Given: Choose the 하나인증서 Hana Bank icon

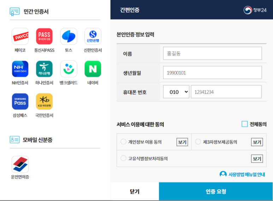Looking at the screenshot, I should pyautogui.click(x=44, y=69).
